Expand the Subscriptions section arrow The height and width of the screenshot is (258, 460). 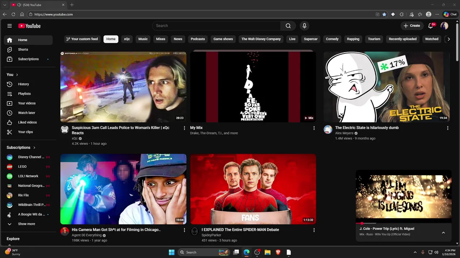(34, 148)
